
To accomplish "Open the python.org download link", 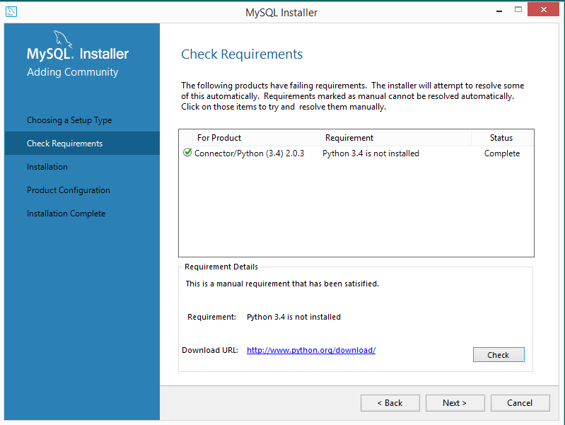I will click(x=311, y=350).
